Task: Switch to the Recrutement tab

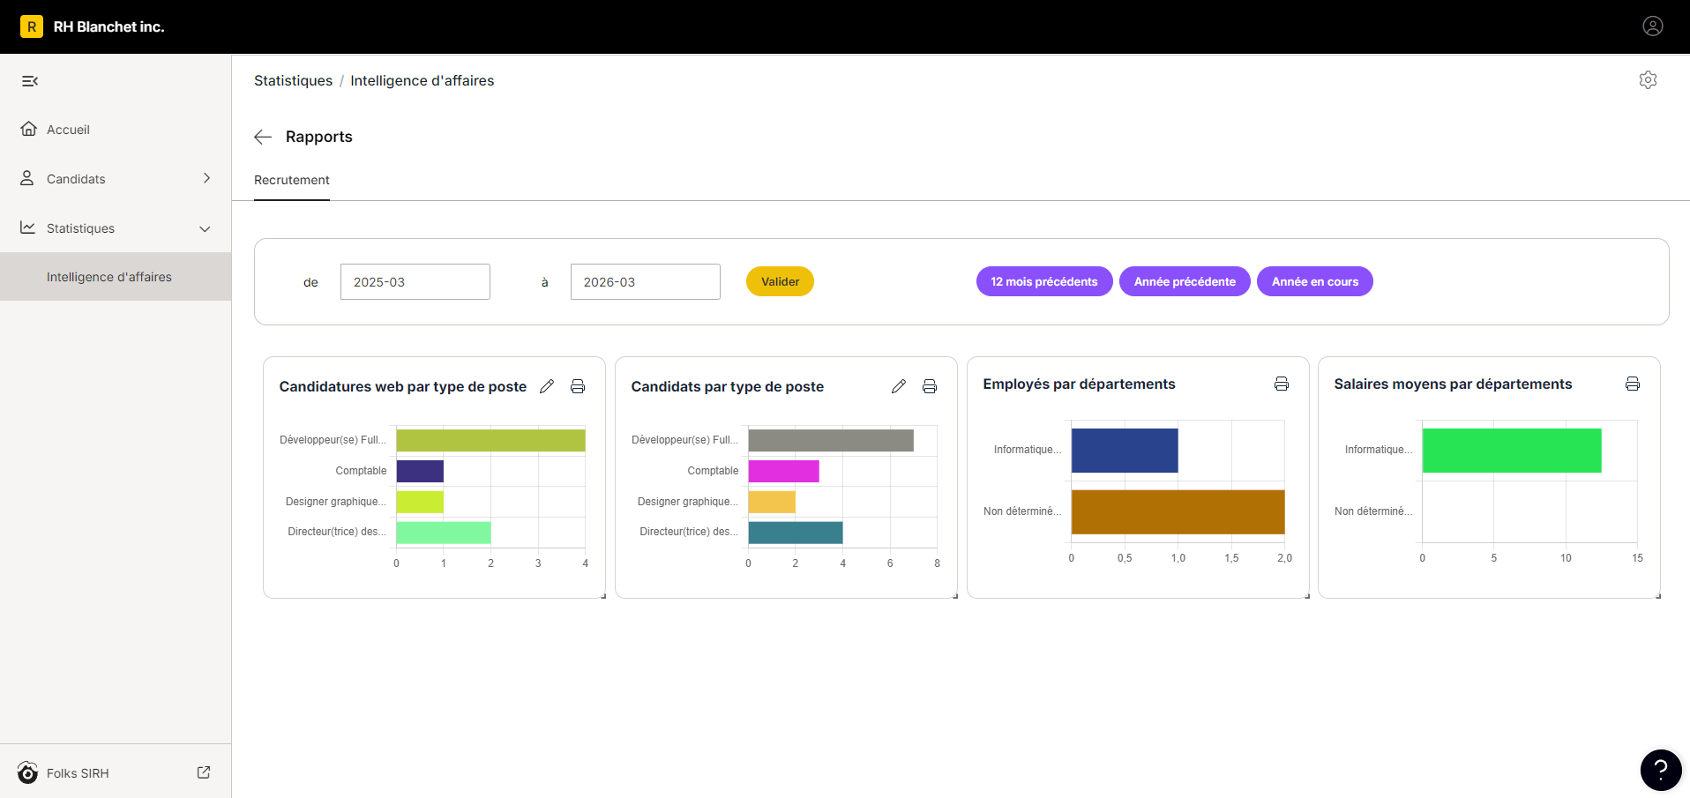Action: [x=292, y=180]
